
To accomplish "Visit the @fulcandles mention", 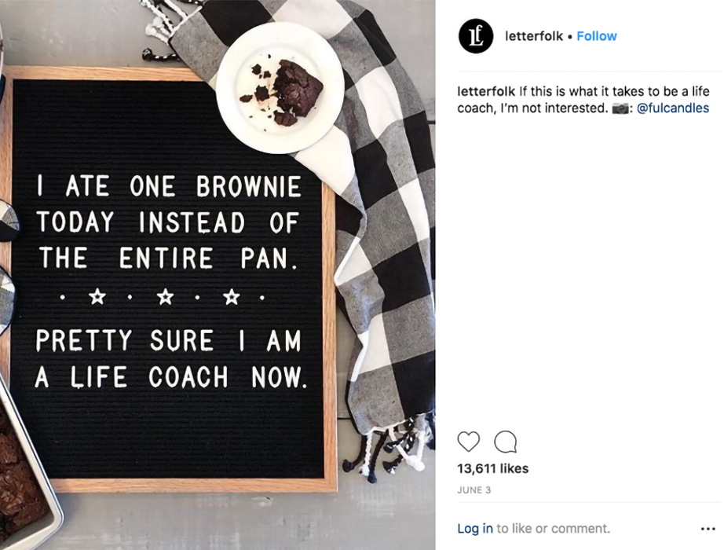I will tap(673, 108).
